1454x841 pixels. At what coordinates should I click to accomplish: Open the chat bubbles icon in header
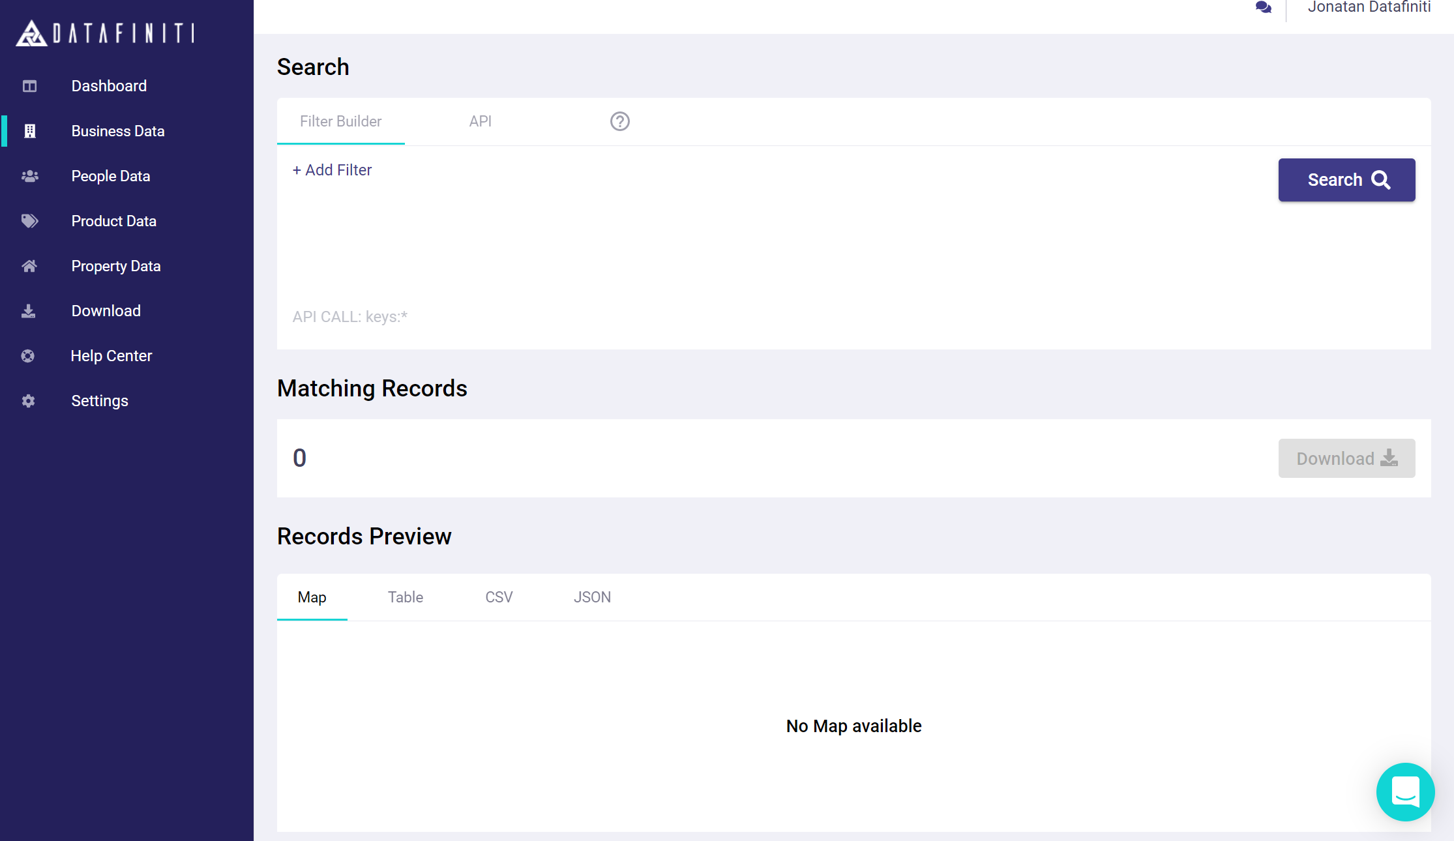(x=1263, y=8)
